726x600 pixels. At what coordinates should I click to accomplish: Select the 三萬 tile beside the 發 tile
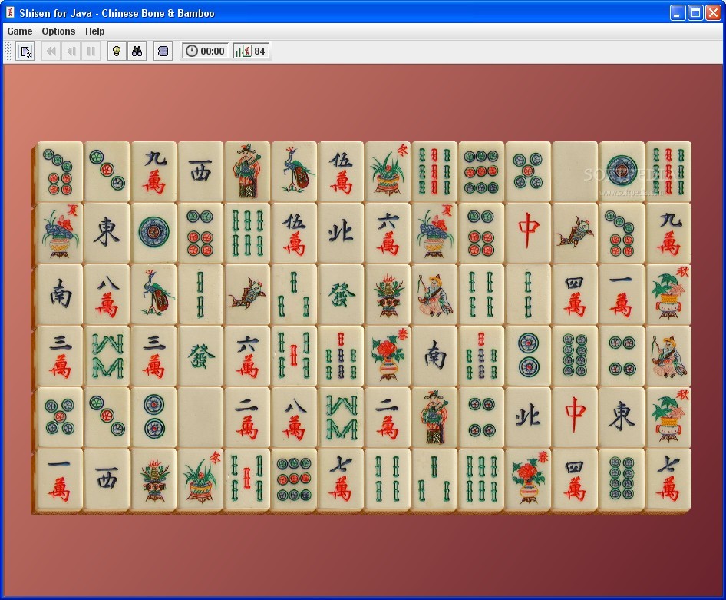coord(153,356)
